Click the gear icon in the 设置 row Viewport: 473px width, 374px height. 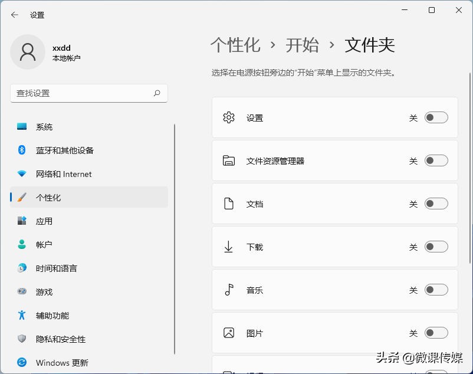(x=229, y=117)
